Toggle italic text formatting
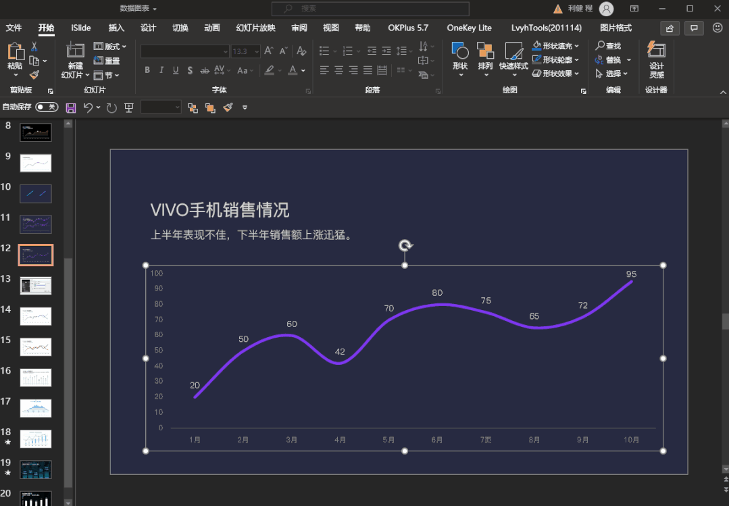729x506 pixels. tap(161, 70)
